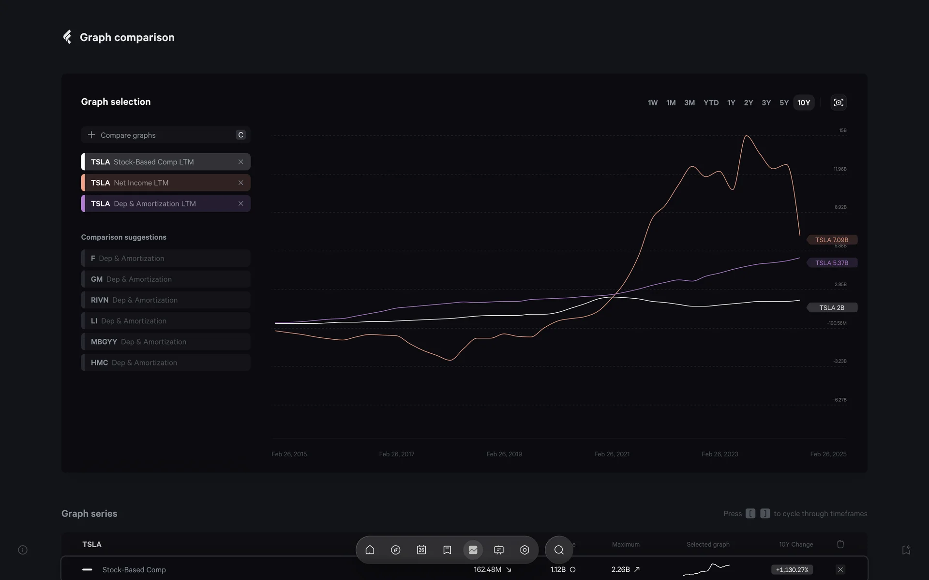Image resolution: width=929 pixels, height=580 pixels.
Task: Click the info icon at bottom left
Action: coord(23,550)
